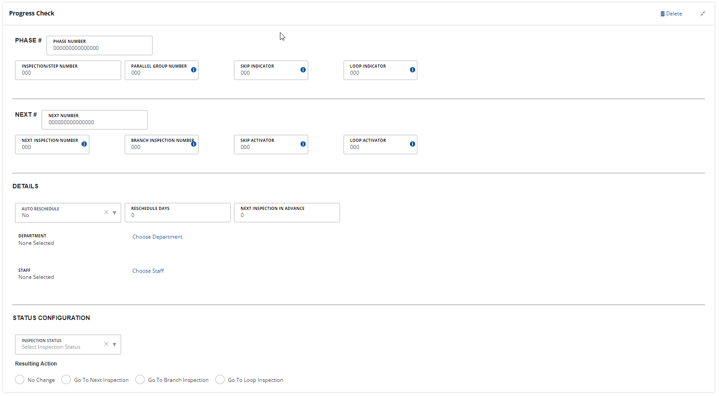The image size is (719, 396).
Task: Click the Loop Indicator info icon
Action: coord(412,70)
